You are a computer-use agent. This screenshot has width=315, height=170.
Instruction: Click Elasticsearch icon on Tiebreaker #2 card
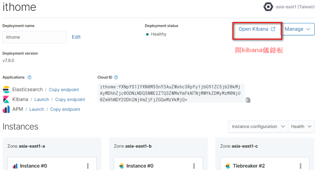tap(228, 166)
